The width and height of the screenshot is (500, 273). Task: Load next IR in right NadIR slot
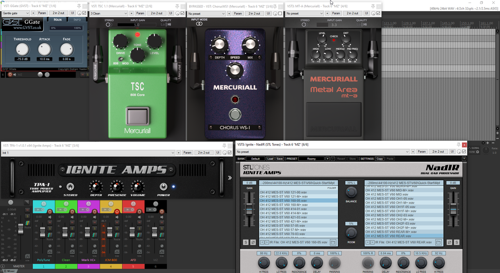tap(372, 242)
